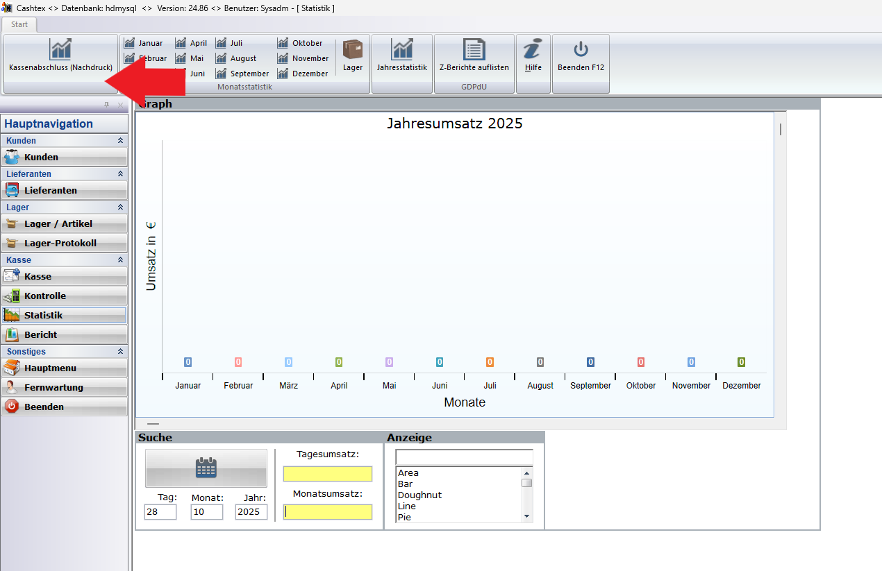The width and height of the screenshot is (882, 571).
Task: Switch to the Start ribbon tab
Action: click(19, 24)
